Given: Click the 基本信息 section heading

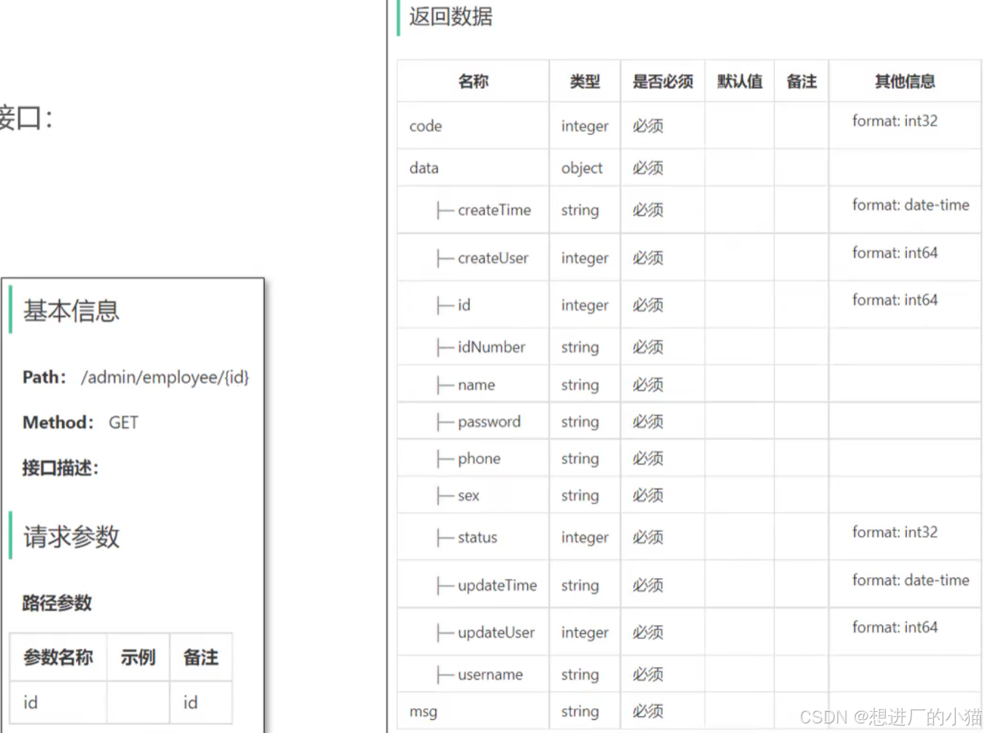Looking at the screenshot, I should click(x=71, y=311).
